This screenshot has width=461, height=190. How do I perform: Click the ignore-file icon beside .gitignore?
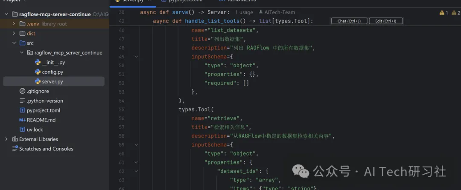click(x=22, y=91)
